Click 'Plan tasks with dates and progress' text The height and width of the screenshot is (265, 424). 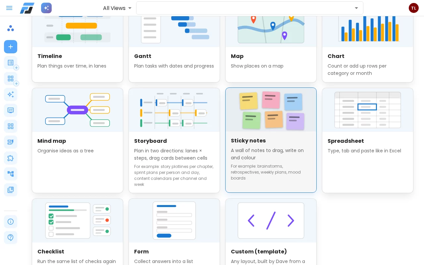[174, 66]
